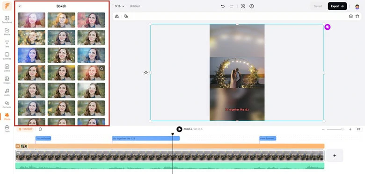Click the Export button
Image resolution: width=365 pixels, height=174 pixels.
click(337, 6)
